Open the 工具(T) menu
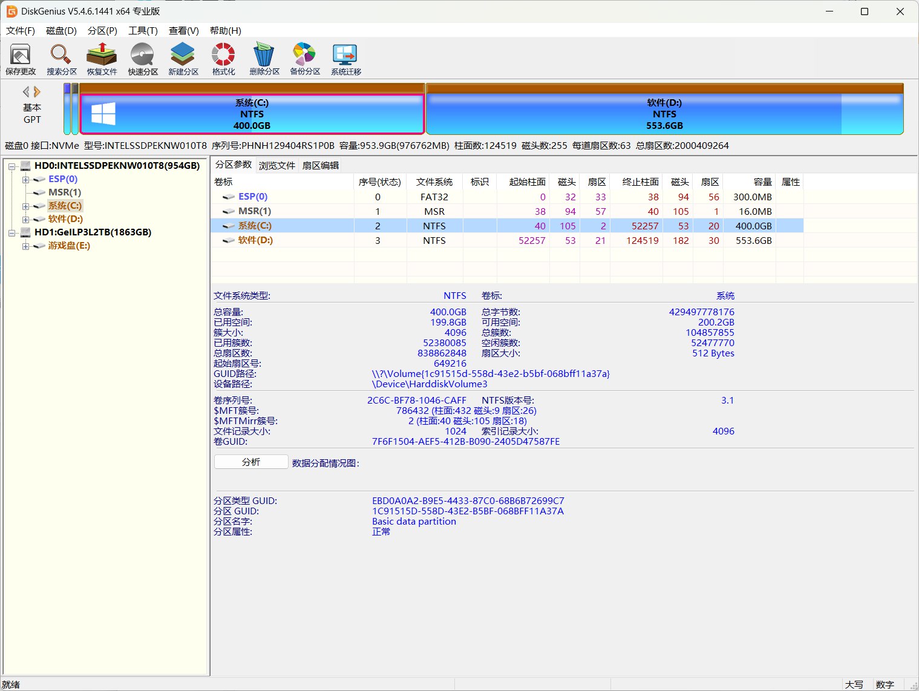The image size is (919, 691). pos(142,30)
